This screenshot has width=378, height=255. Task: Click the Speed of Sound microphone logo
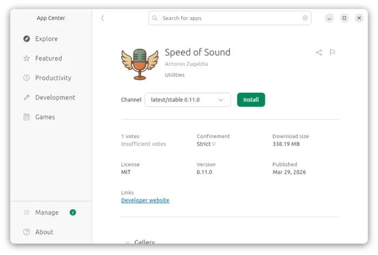click(x=140, y=64)
